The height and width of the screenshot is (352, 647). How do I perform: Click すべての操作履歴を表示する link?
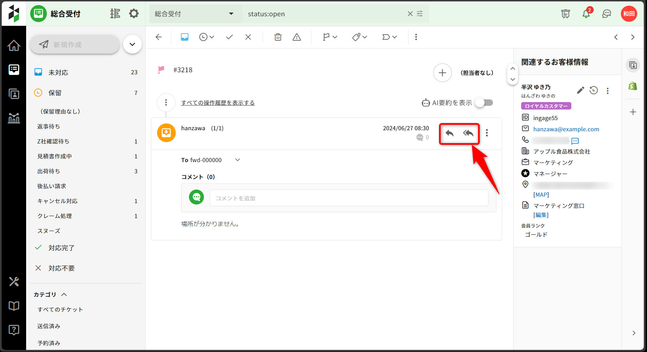coord(218,103)
